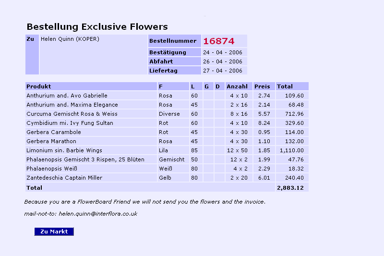Click the Preis column header
This screenshot has height=256, width=384.
click(x=262, y=86)
